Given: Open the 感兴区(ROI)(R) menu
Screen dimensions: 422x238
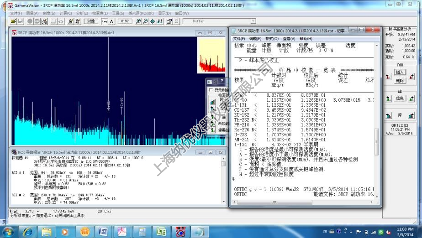Looking at the screenshot, I should 141,13.
